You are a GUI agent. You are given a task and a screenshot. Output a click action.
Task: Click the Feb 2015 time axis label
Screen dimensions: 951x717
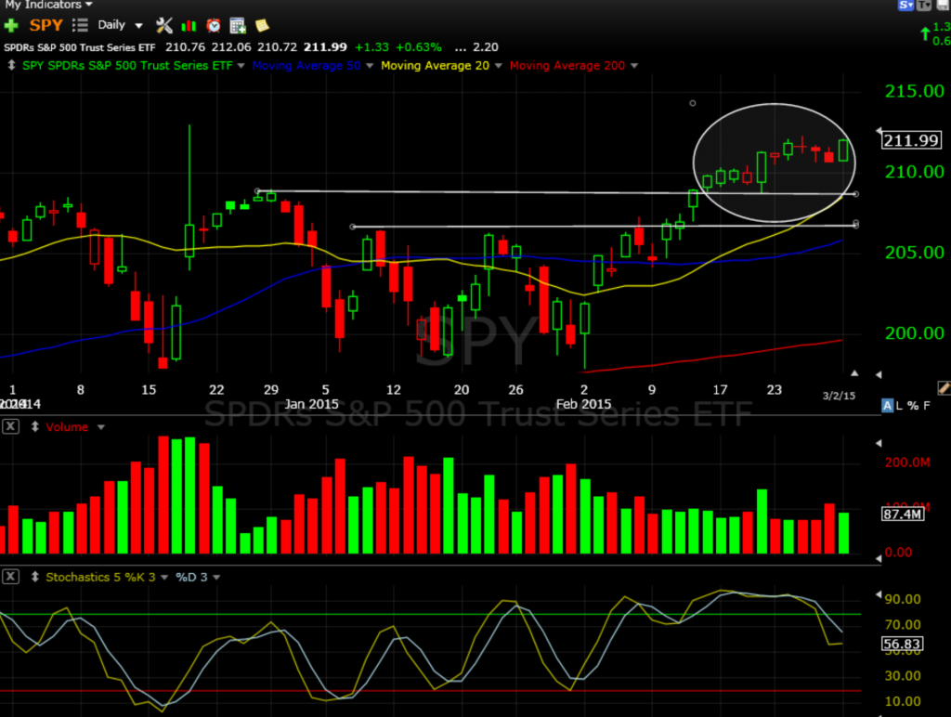[x=583, y=404]
